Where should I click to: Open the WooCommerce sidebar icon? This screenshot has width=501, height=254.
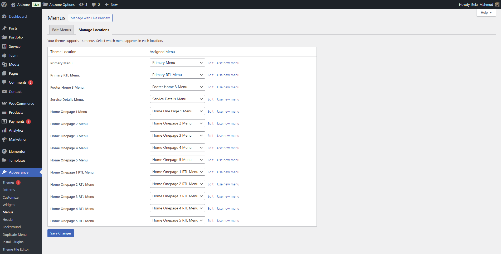pos(4,103)
